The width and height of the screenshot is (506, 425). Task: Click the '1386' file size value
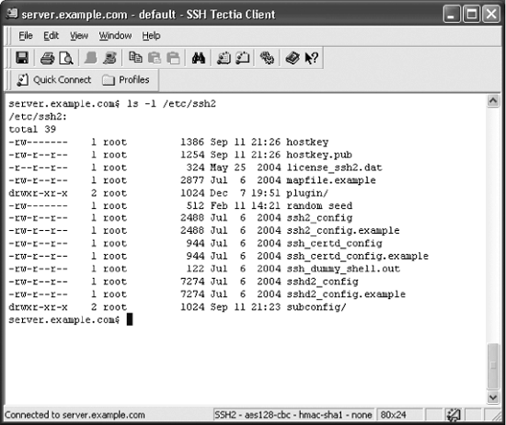192,142
